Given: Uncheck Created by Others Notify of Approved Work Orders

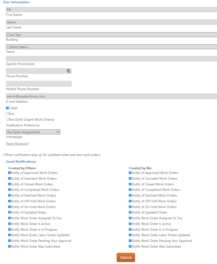Looking at the screenshot, I should coord(10,173).
